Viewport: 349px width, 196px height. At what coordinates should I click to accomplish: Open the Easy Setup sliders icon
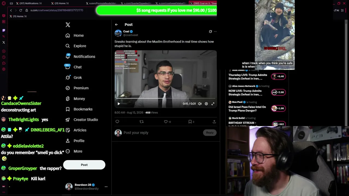coord(342,10)
